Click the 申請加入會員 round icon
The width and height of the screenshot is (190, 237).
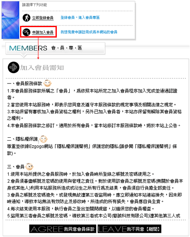[26, 32]
